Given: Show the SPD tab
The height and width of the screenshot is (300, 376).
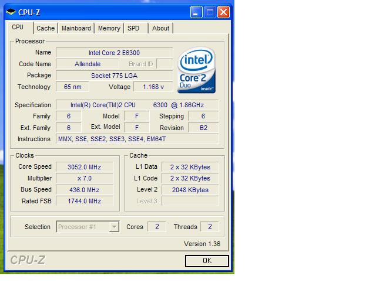Looking at the screenshot, I should [x=133, y=28].
